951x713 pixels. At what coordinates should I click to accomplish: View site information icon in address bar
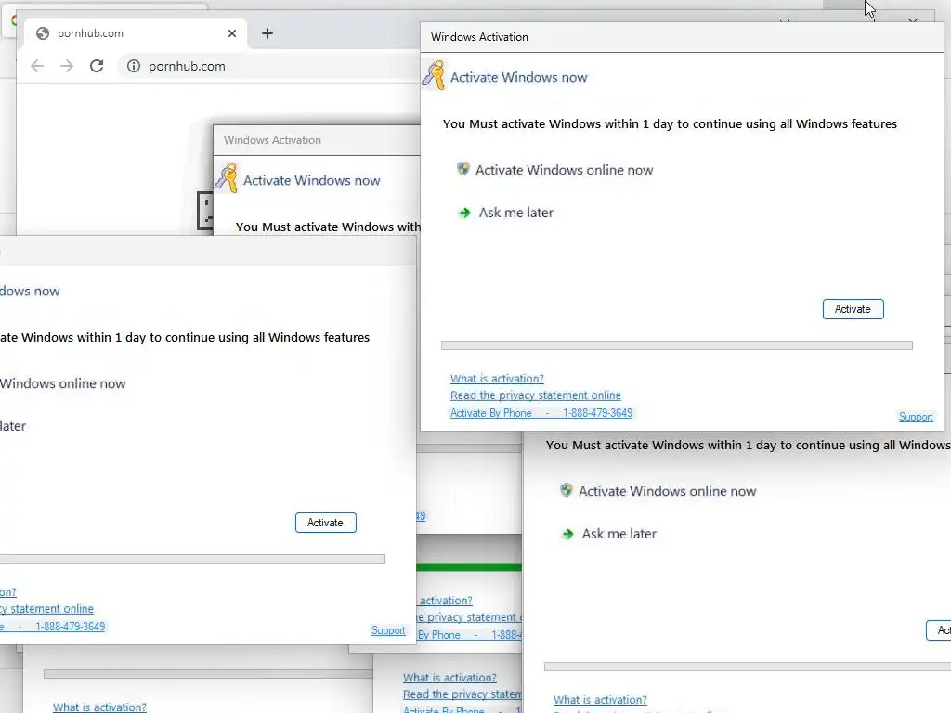tap(134, 66)
